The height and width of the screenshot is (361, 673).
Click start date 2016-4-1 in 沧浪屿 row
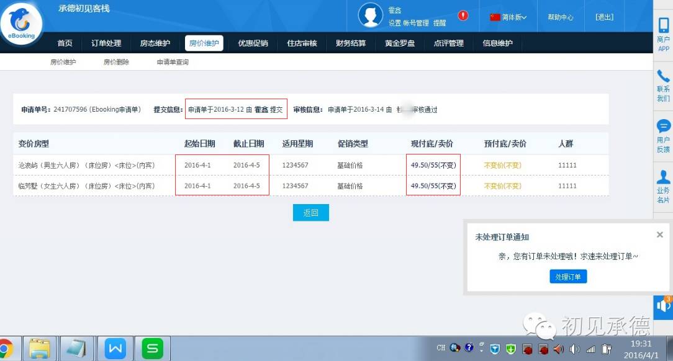197,165
